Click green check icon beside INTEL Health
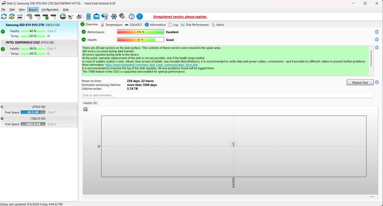 [3, 49]
